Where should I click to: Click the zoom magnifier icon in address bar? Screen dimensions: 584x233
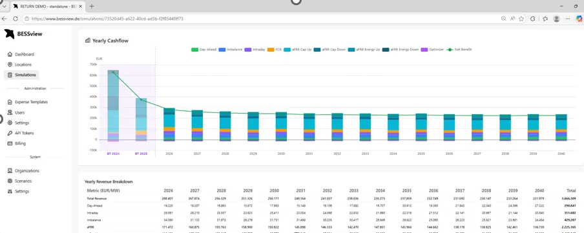(503, 19)
